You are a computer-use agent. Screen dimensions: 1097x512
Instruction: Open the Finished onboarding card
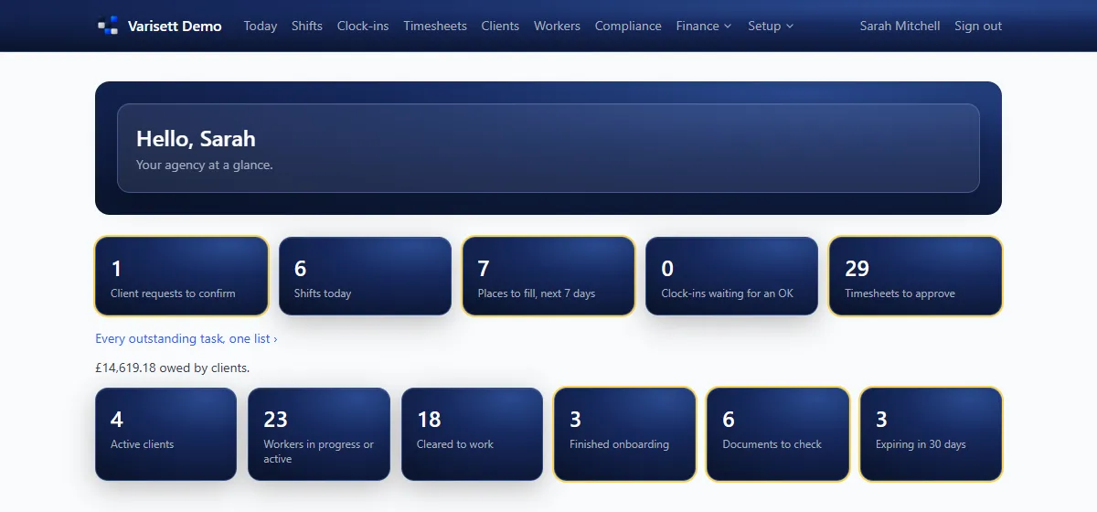point(624,434)
